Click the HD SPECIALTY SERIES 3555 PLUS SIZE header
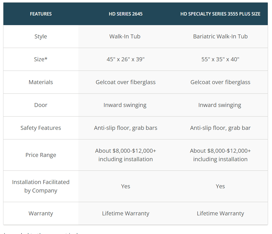The image size is (272, 234). pyautogui.click(x=220, y=14)
